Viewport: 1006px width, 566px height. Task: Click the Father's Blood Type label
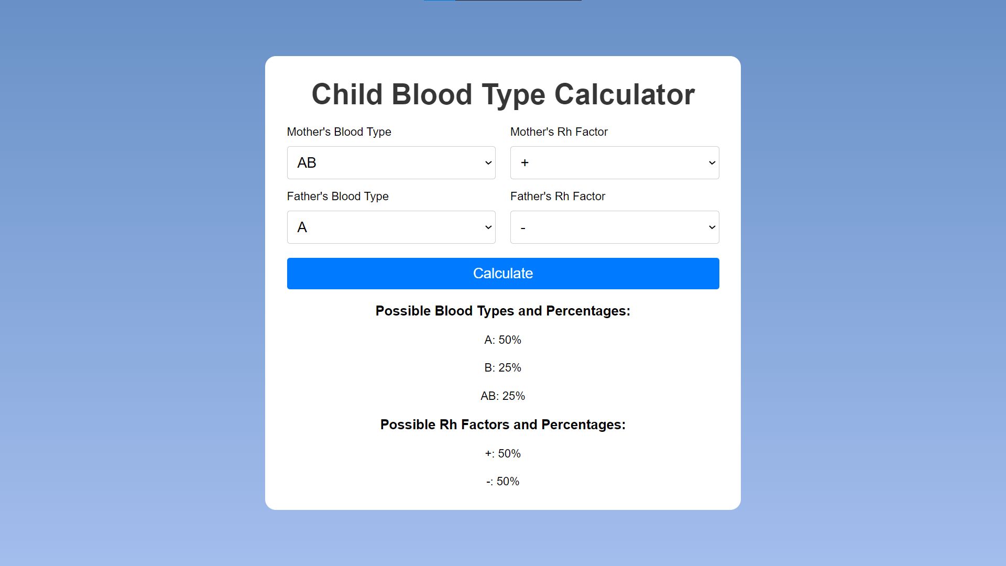pos(338,197)
